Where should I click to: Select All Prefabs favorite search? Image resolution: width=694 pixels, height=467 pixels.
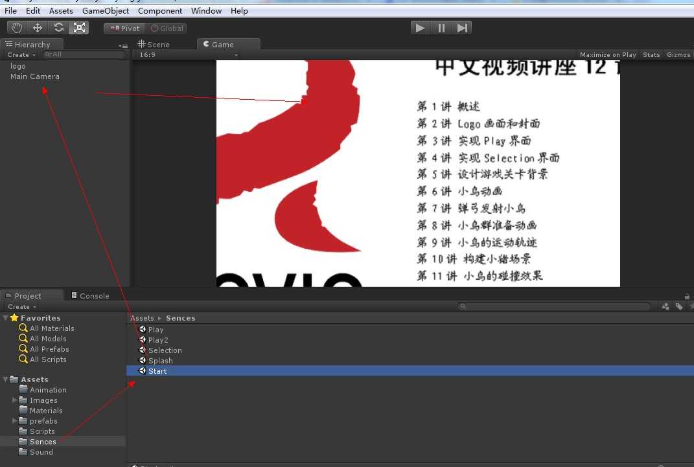click(49, 349)
